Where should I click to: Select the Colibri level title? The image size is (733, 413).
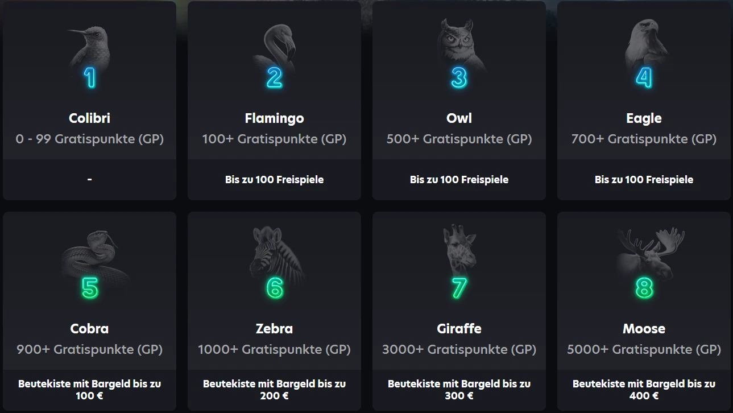click(90, 118)
